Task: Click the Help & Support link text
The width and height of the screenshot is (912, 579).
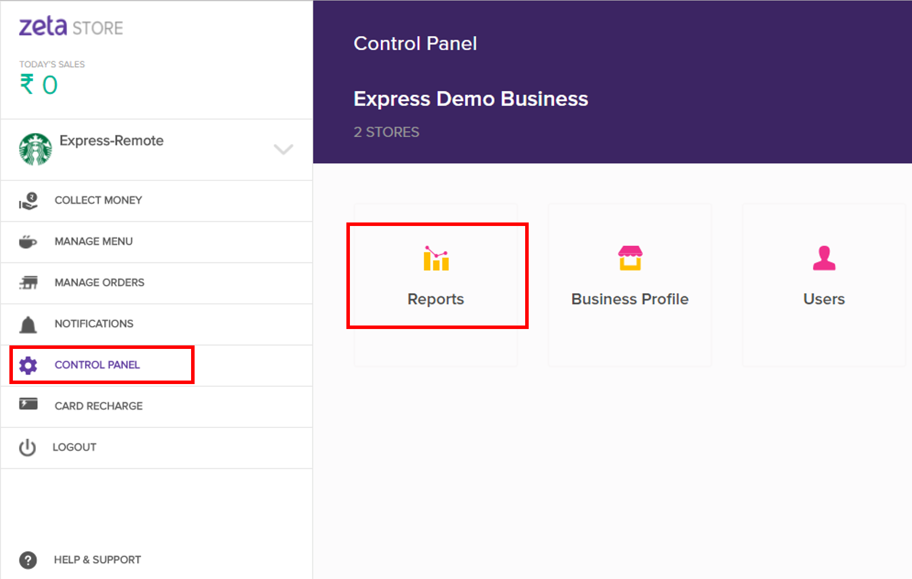Action: (x=97, y=560)
